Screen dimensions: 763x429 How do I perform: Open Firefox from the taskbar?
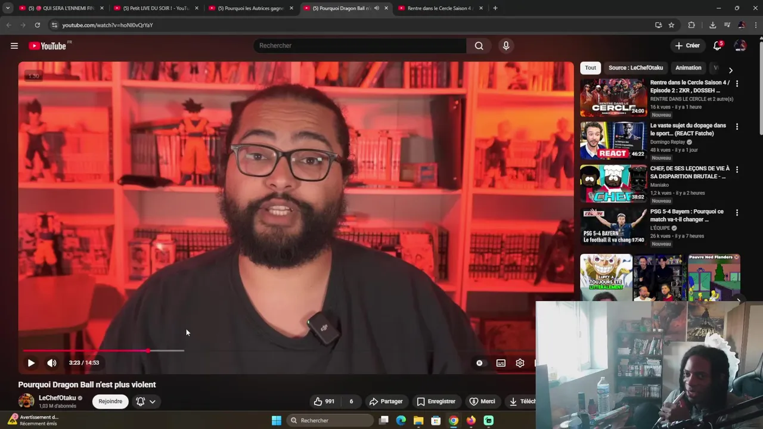(x=471, y=421)
